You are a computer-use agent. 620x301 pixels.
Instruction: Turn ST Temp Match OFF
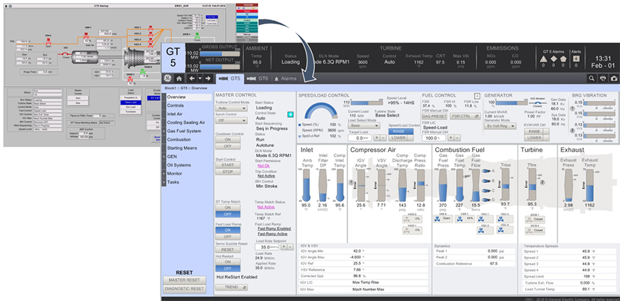228,214
